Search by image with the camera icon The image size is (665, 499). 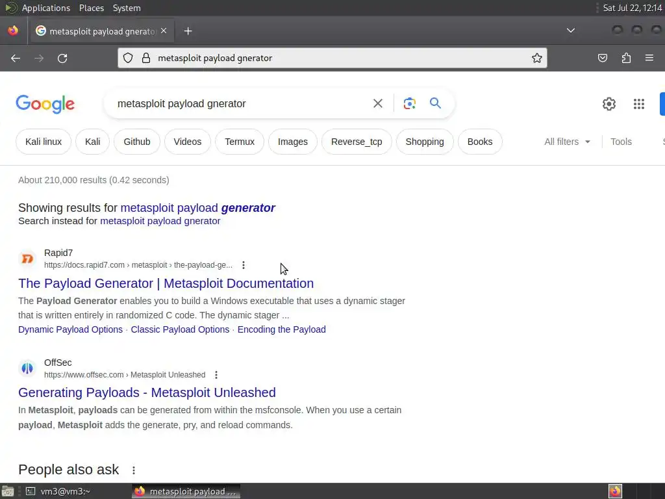pyautogui.click(x=409, y=103)
